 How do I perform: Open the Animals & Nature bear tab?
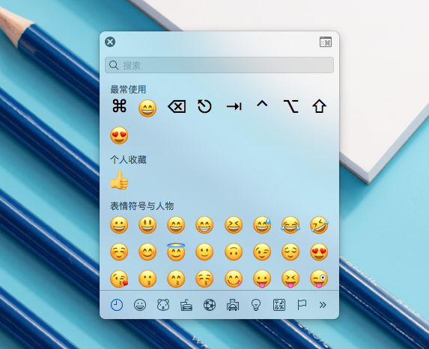[x=163, y=305]
